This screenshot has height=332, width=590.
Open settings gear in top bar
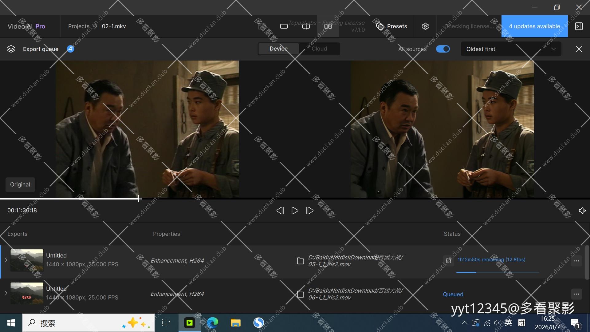[425, 26]
